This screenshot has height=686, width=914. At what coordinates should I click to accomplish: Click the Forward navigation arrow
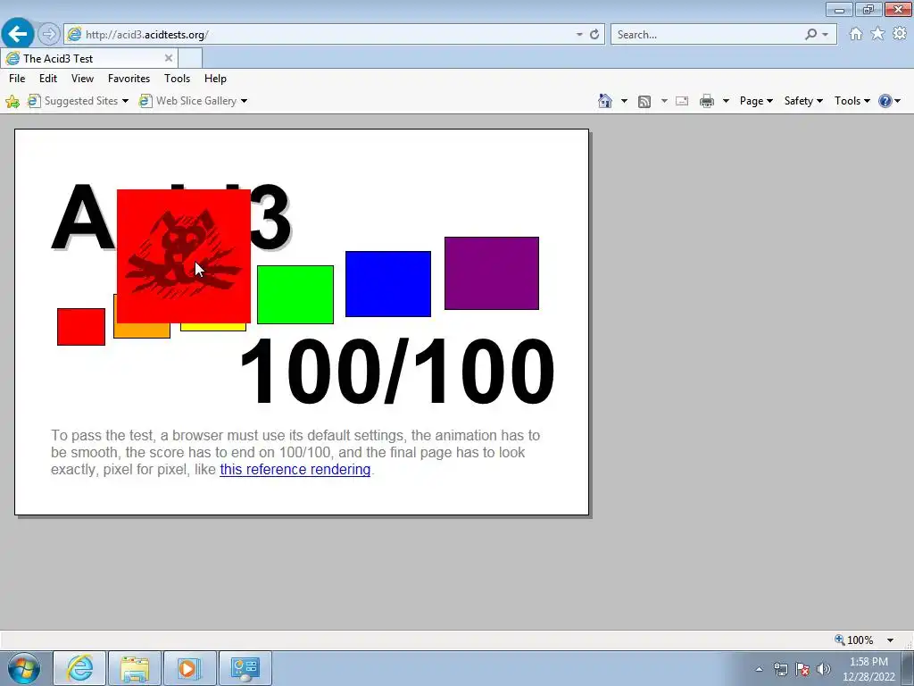click(x=49, y=35)
